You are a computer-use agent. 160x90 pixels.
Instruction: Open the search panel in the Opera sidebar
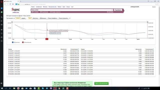tap(2, 17)
